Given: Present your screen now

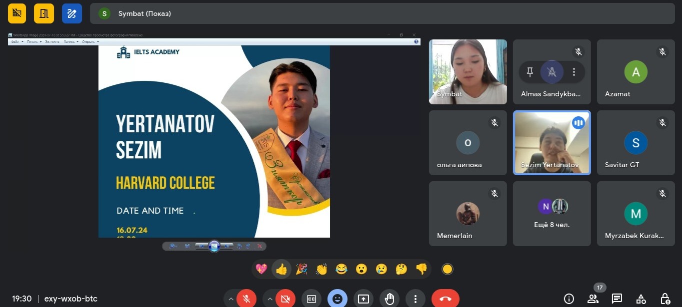Looking at the screenshot, I should [363, 299].
